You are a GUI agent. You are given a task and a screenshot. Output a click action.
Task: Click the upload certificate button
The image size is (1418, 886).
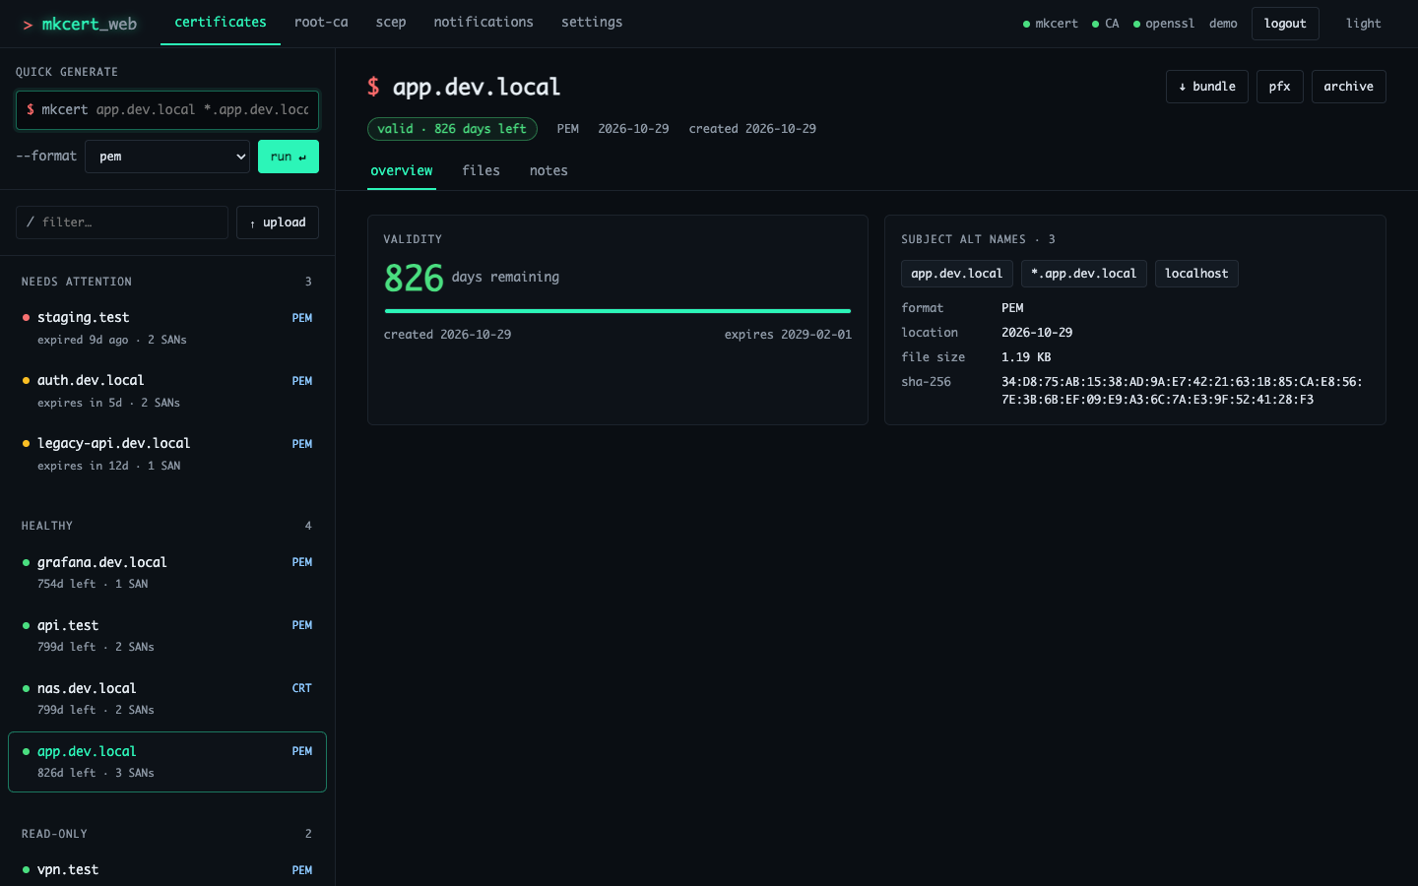point(278,222)
